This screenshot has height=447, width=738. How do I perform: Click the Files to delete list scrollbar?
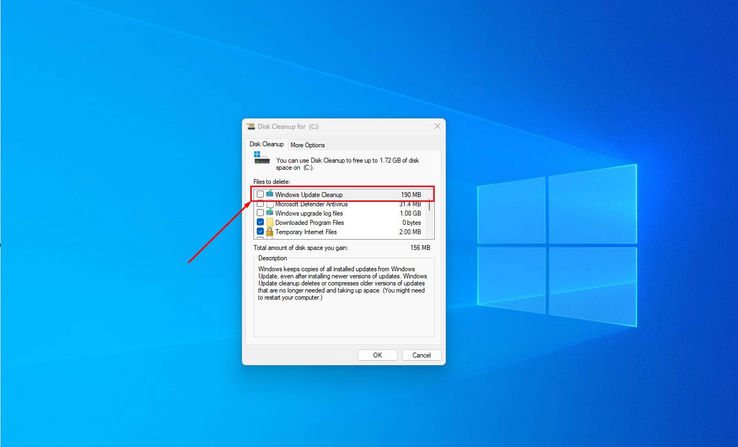(x=430, y=213)
